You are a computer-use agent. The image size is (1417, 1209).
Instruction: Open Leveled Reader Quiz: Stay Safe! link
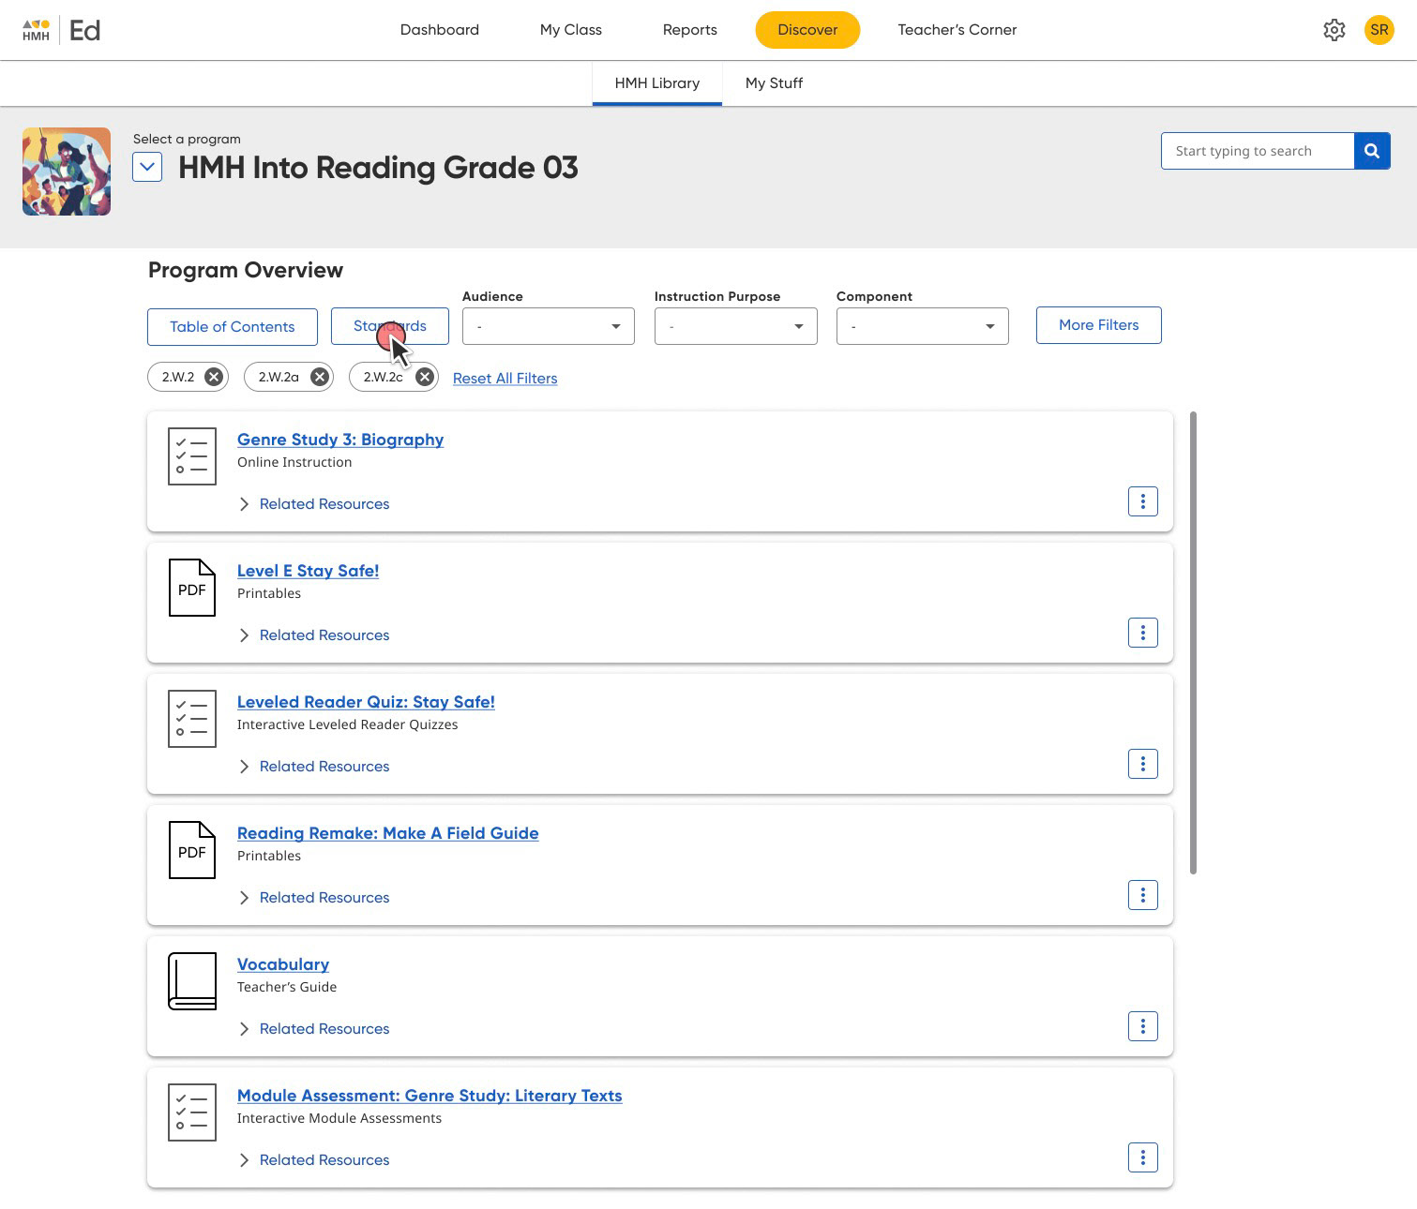(x=366, y=702)
